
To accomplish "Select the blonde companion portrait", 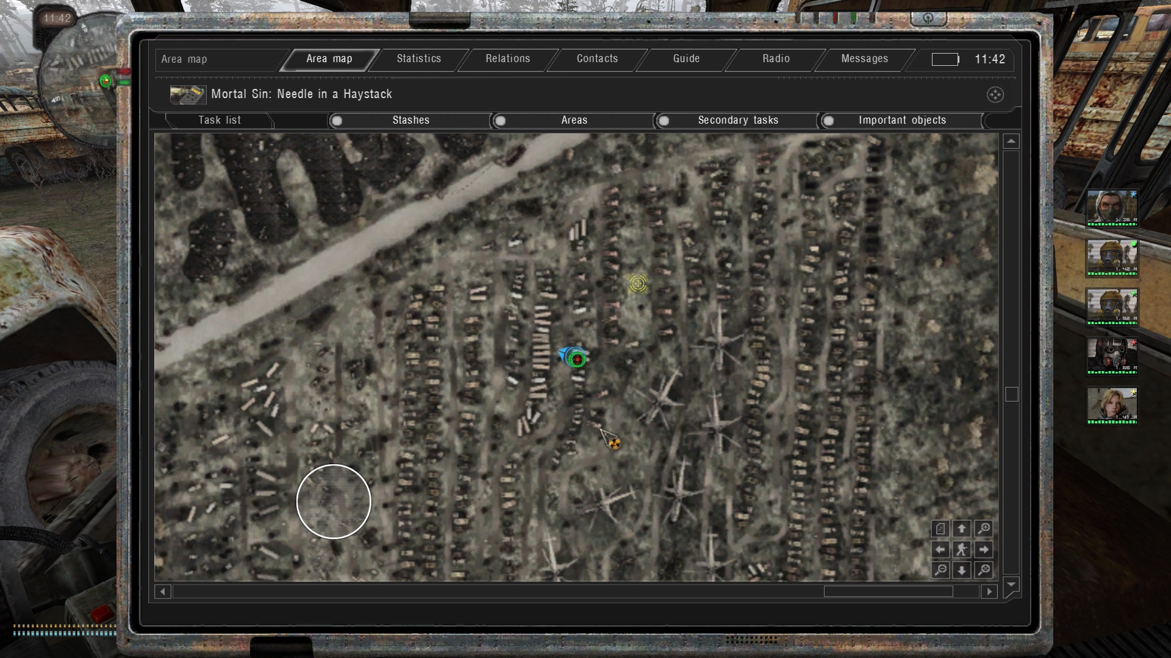I will pos(1112,405).
